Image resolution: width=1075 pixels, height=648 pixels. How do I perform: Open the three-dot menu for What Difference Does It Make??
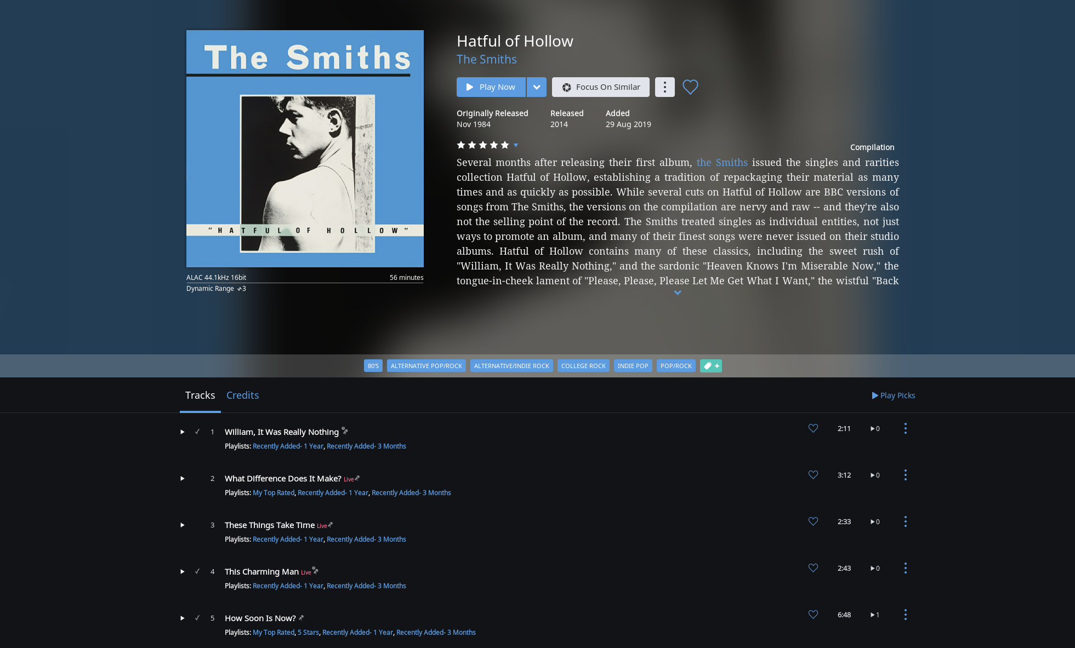coord(905,475)
